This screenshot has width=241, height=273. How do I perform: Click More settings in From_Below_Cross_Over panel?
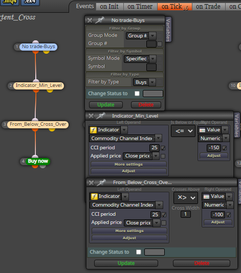click(x=129, y=231)
